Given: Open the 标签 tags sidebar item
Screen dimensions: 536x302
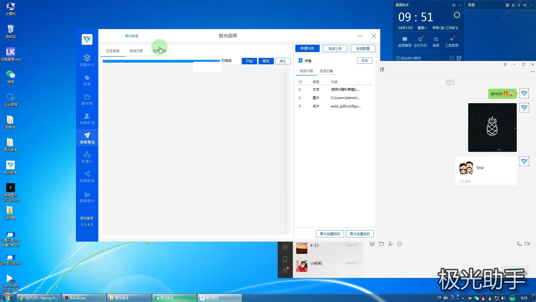Looking at the screenshot, I should [87, 80].
